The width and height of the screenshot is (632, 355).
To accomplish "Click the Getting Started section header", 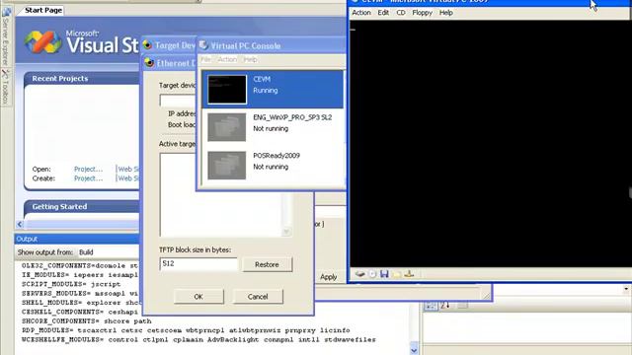I will (x=81, y=206).
